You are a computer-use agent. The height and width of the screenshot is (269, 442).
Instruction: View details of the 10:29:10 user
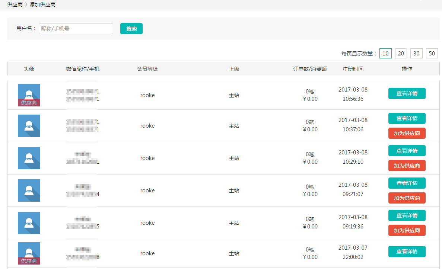pos(407,151)
